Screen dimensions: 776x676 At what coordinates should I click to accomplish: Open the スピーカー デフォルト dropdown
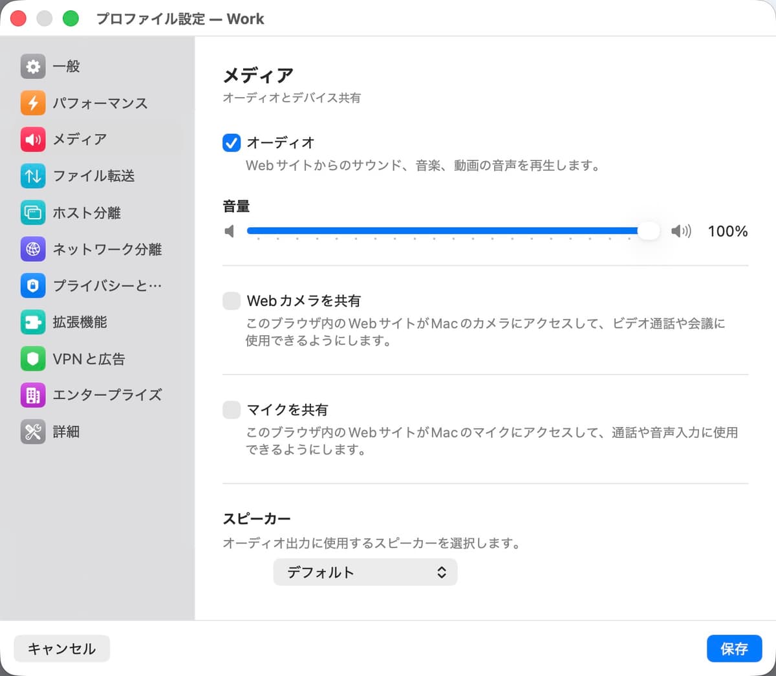365,572
